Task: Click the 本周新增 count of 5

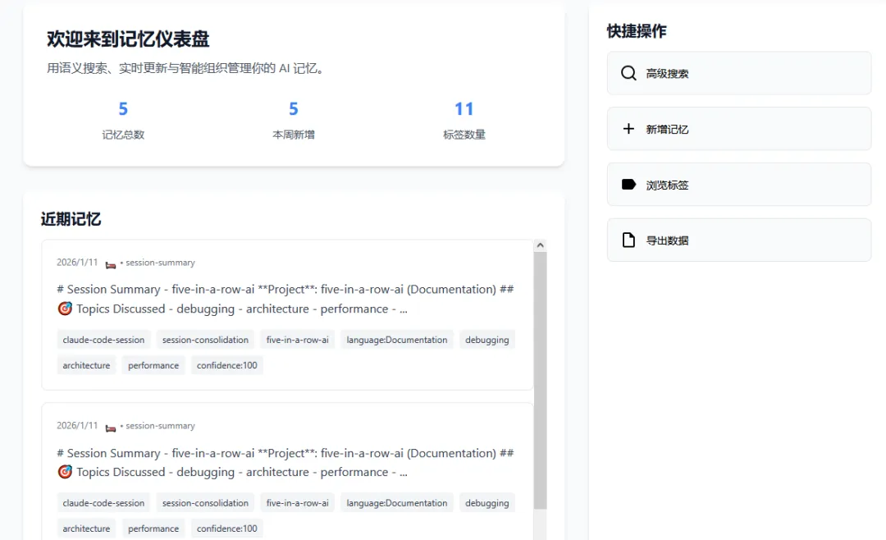Action: [x=293, y=108]
